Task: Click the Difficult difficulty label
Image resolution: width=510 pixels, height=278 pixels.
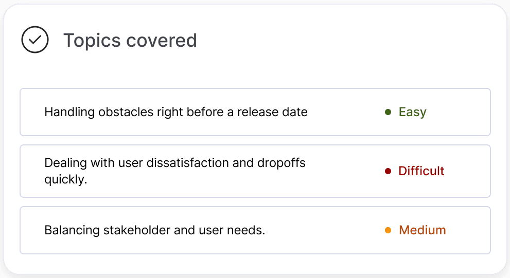Action: point(421,171)
